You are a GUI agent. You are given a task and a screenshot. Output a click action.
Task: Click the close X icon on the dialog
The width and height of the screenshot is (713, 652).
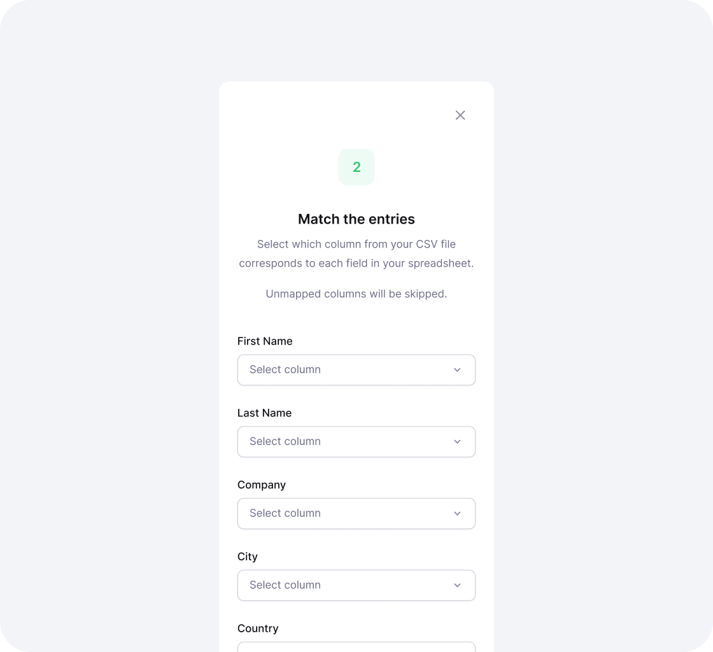[460, 115]
